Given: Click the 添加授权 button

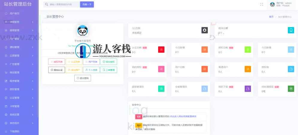Looking at the screenshot, I should pos(109,62).
